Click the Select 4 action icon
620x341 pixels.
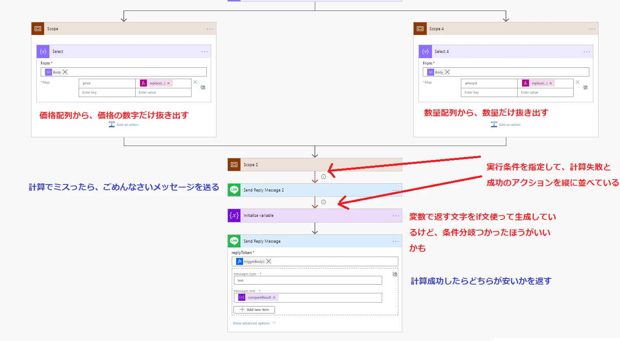pyautogui.click(x=425, y=52)
